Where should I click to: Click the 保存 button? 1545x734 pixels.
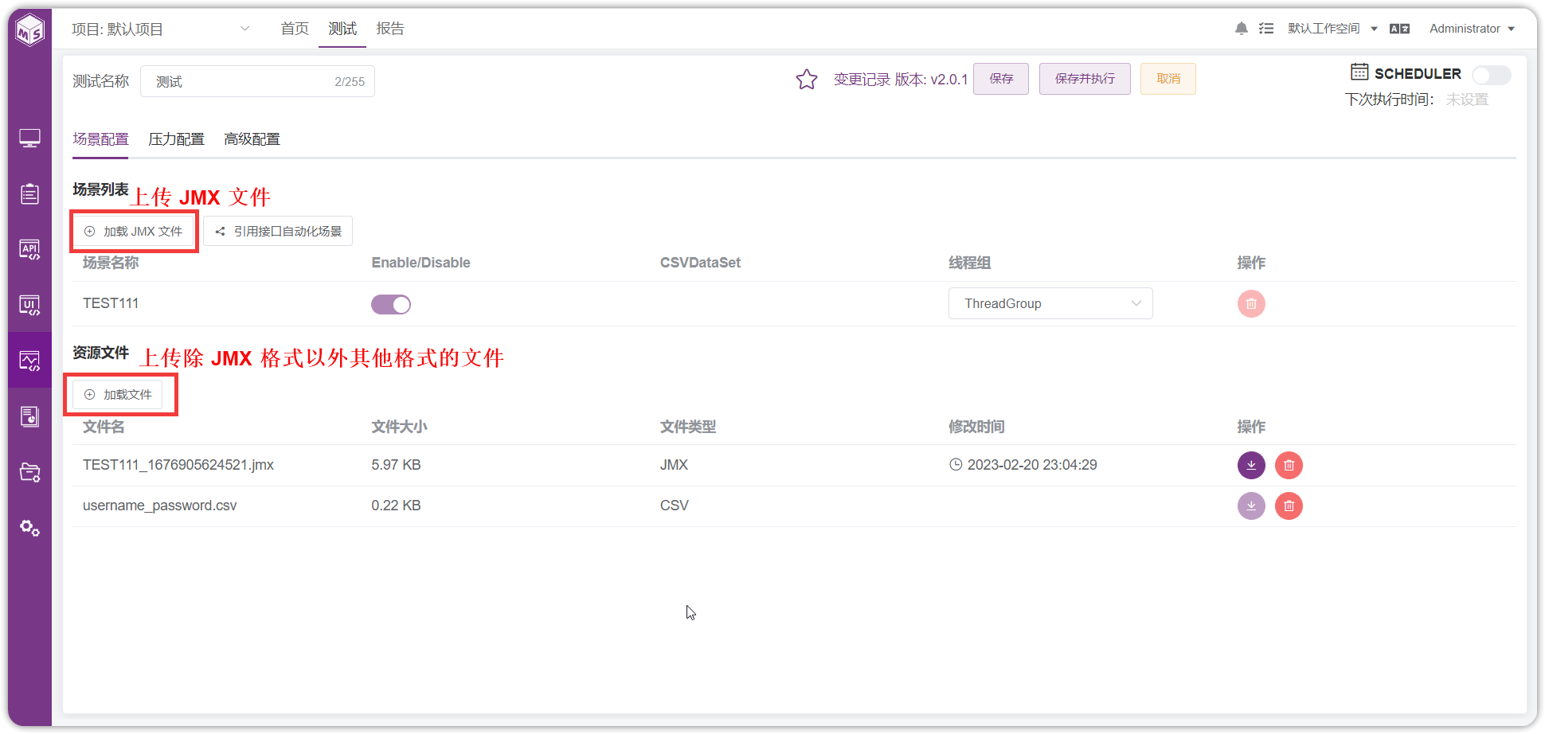tap(1001, 79)
